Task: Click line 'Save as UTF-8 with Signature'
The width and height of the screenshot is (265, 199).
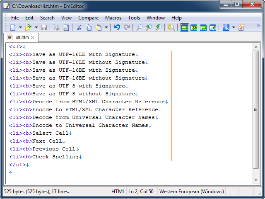Action: click(69, 86)
